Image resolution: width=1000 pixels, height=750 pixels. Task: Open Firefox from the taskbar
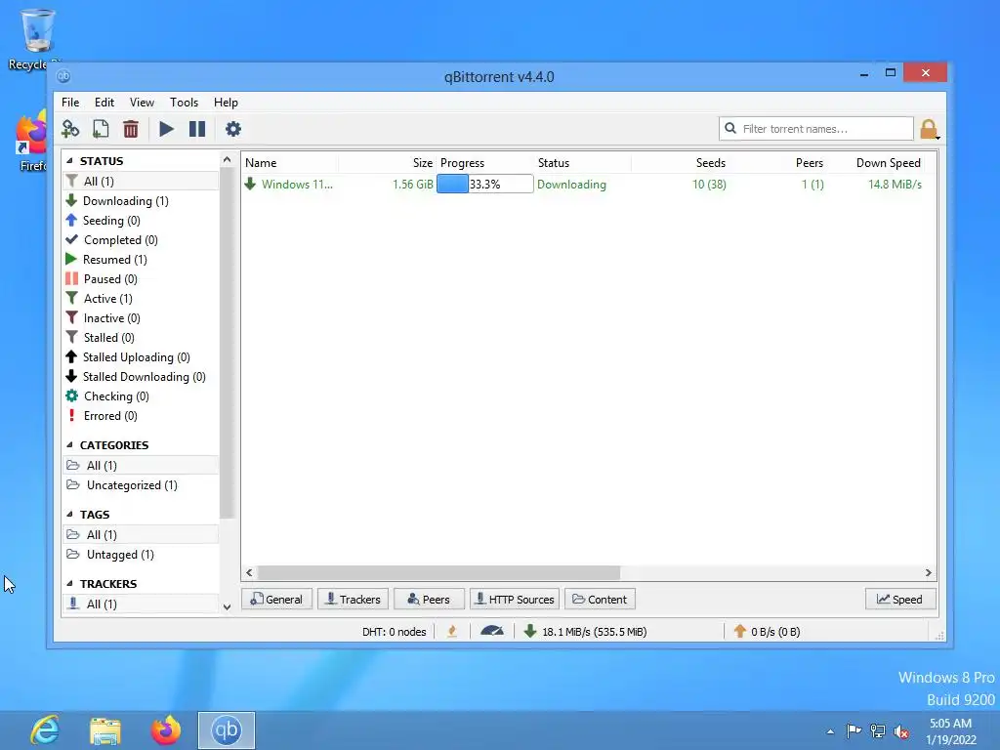166,730
